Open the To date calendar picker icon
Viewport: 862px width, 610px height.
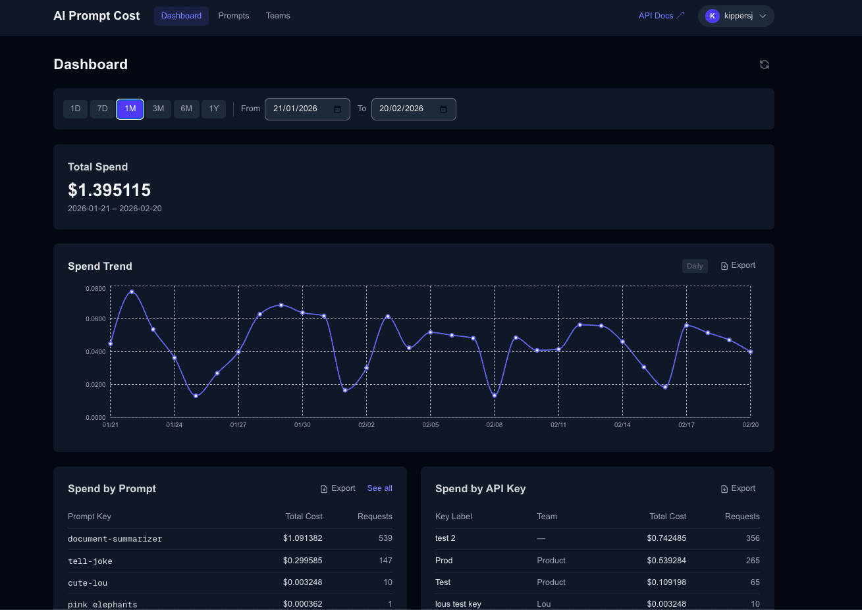[443, 109]
